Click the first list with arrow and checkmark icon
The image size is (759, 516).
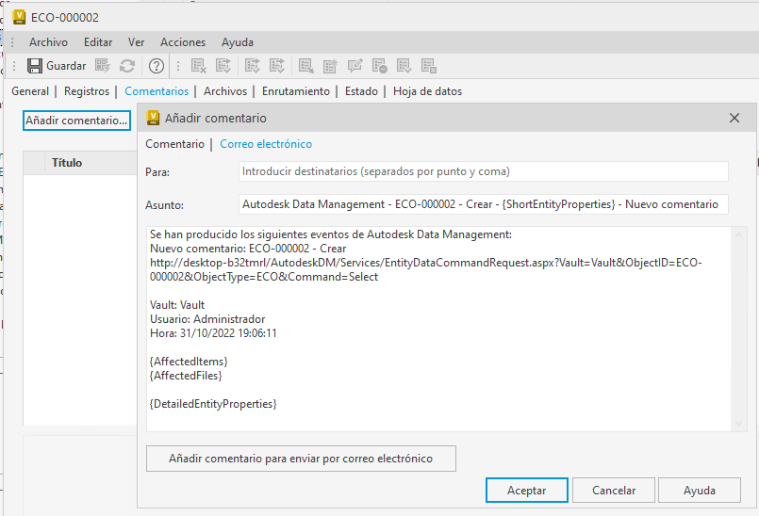click(223, 66)
